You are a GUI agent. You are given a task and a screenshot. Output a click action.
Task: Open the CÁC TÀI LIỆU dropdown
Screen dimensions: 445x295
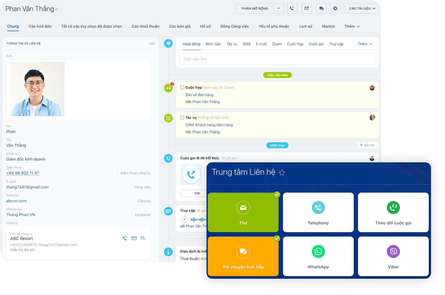[361, 8]
